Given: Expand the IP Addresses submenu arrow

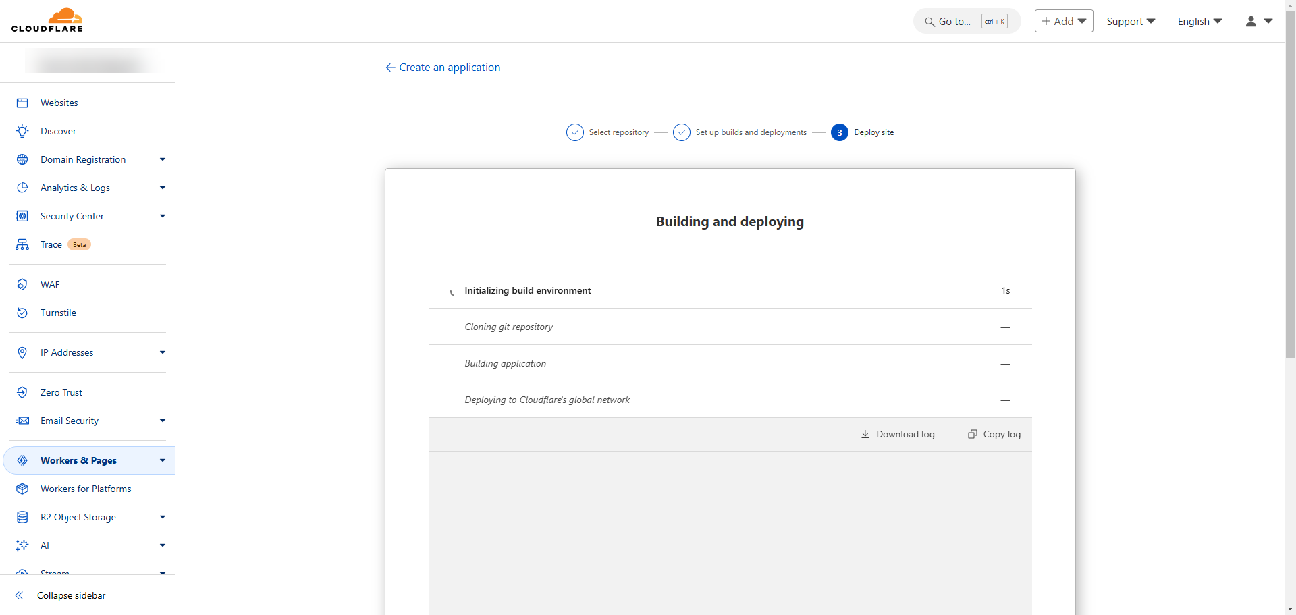Looking at the screenshot, I should [x=163, y=352].
